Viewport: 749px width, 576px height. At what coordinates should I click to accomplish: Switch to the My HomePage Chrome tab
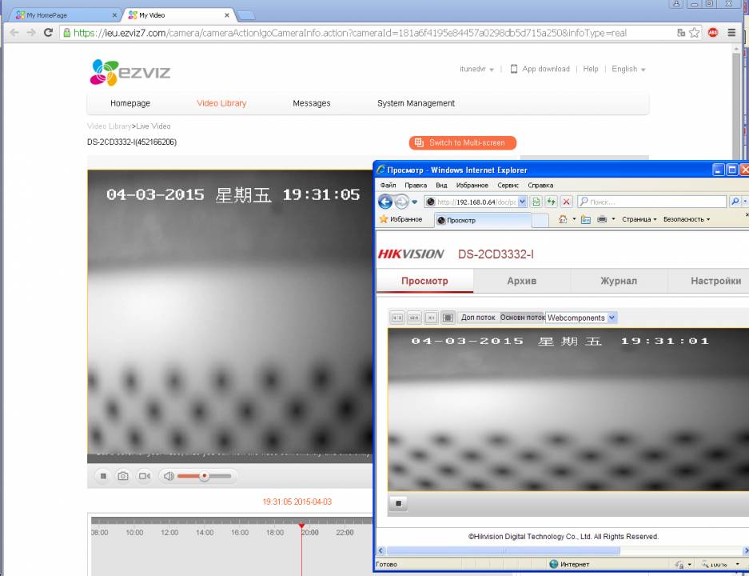(x=66, y=15)
